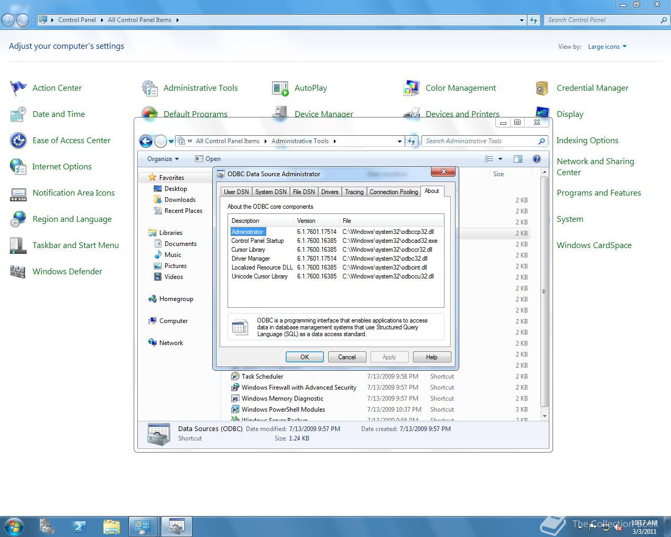
Task: Open the View by Large icons dropdown
Action: point(607,47)
